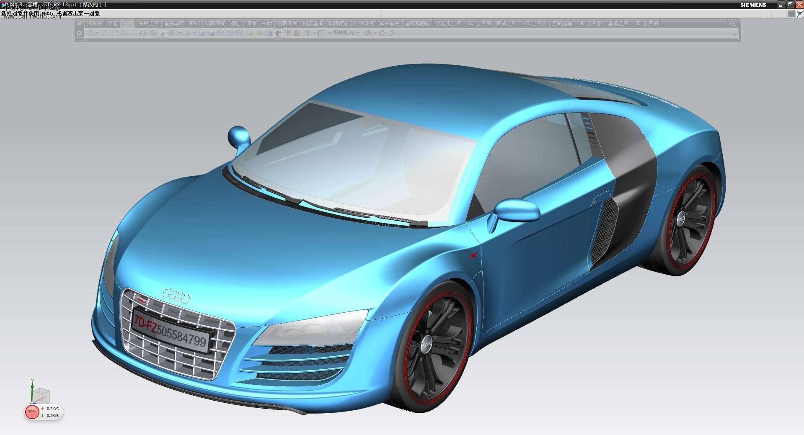804x435 pixels.
Task: Select the 形状分析 tab
Action: click(363, 23)
